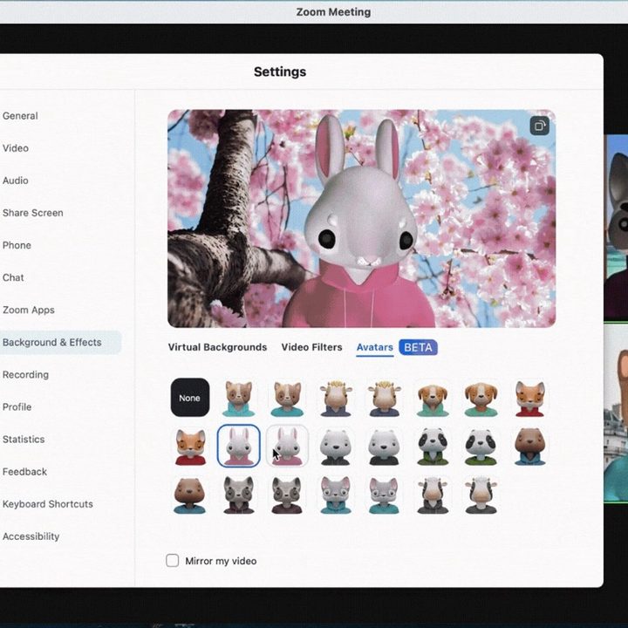Viewport: 628px width, 628px height.
Task: Pick the raccoon avatar wearing maroon T-shirt
Action: coord(287,495)
